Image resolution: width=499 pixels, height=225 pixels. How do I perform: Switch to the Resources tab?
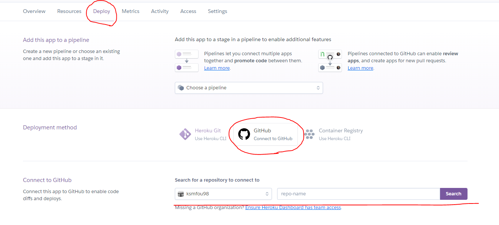click(69, 11)
